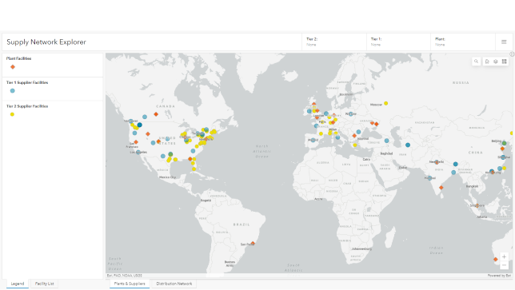Click the Bangkok city label
Viewport: 515px width, 290px height.
[x=472, y=186]
